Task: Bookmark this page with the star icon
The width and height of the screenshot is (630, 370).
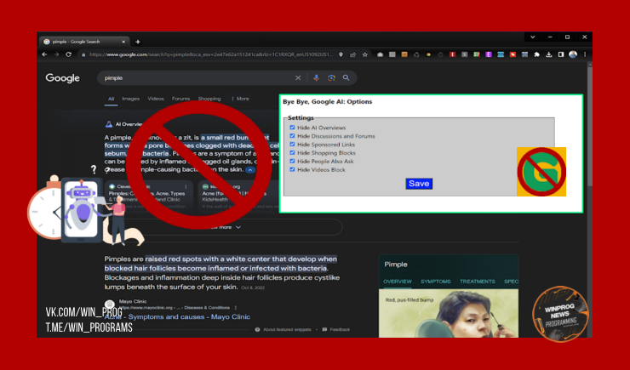Action: (365, 54)
